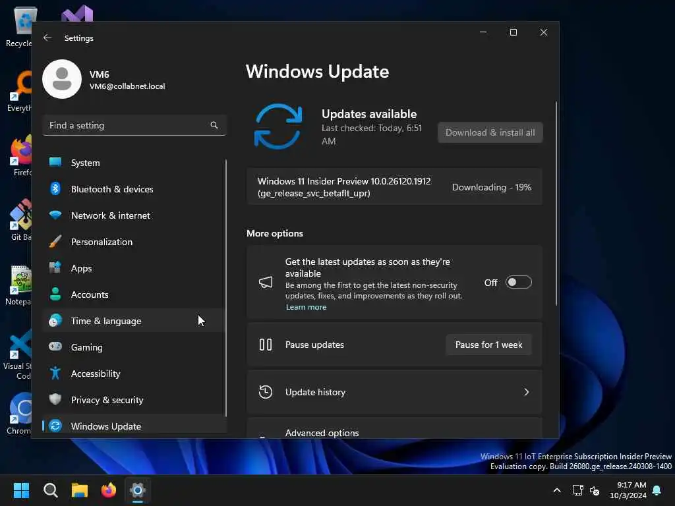Viewport: 675px width, 506px height.
Task: Click Download & install all button
Action: coord(490,132)
